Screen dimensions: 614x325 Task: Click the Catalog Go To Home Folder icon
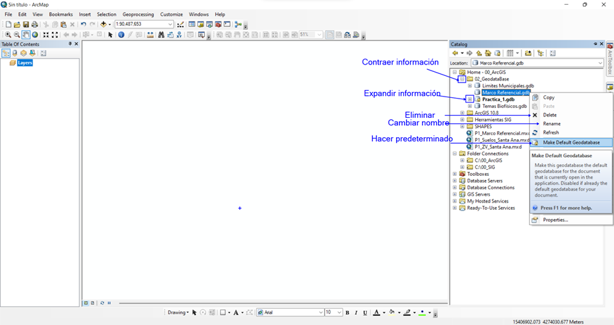[488, 53]
